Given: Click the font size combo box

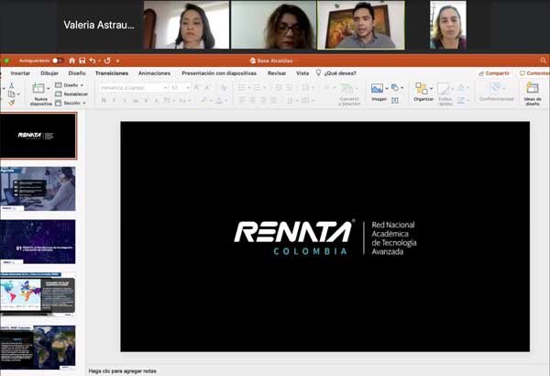Looking at the screenshot, I should 181,87.
